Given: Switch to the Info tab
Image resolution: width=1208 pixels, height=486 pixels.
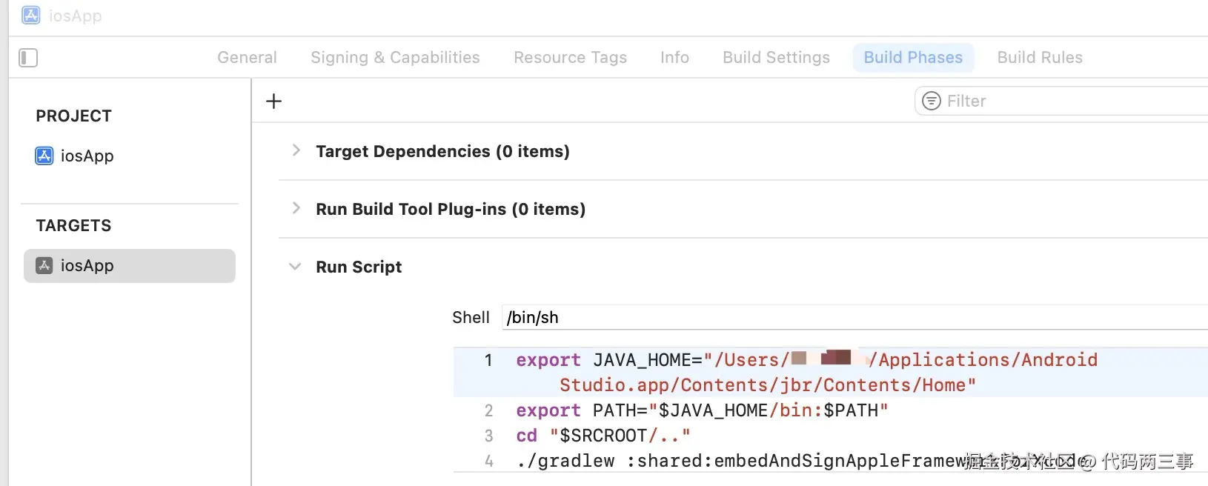Looking at the screenshot, I should pyautogui.click(x=674, y=58).
